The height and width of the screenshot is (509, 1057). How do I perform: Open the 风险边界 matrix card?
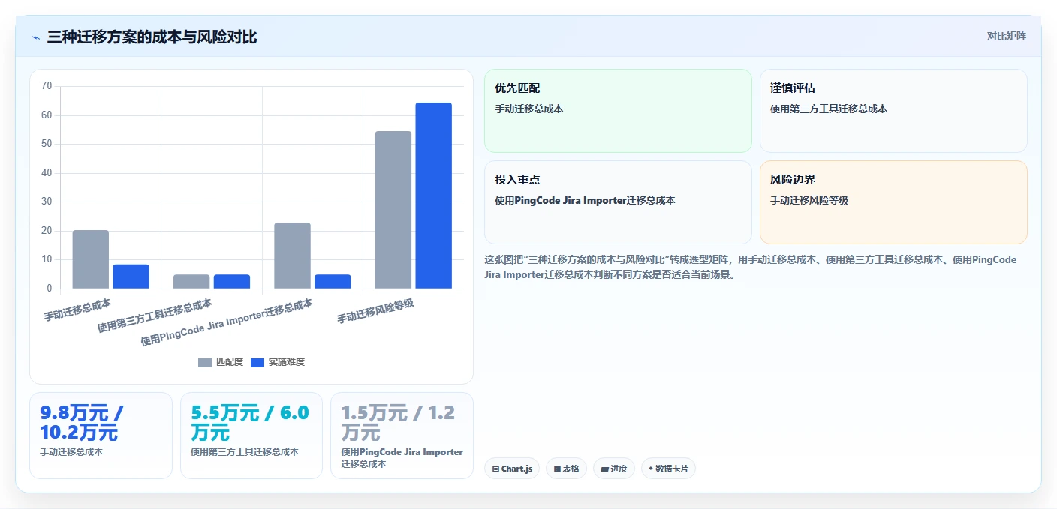[x=893, y=202]
